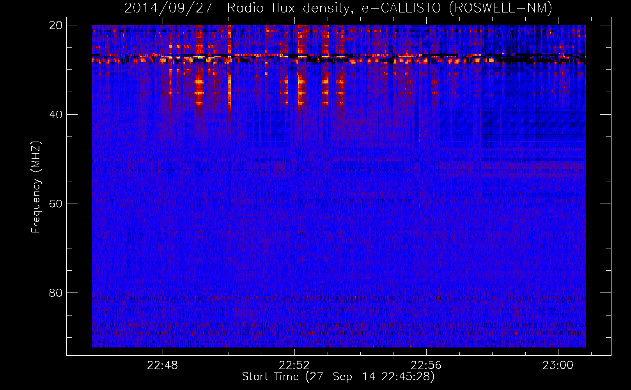Screen dimensions: 631x390
Task: Click the 'Start Time (27-Sep-14 22:45:28)' label
Action: pyautogui.click(x=338, y=377)
